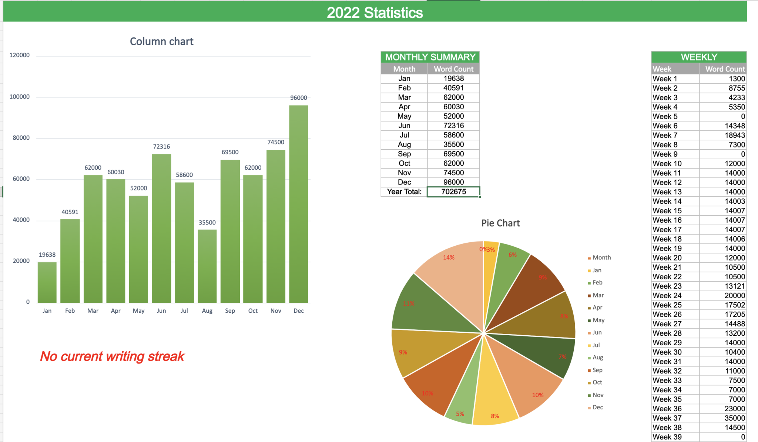
Task: Select the Mar legend marker
Action: pyautogui.click(x=589, y=295)
